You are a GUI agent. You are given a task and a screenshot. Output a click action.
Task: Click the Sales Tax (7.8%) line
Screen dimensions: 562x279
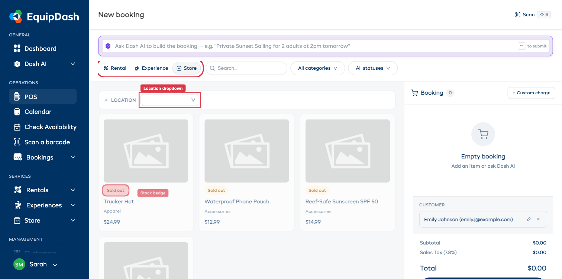point(483,252)
